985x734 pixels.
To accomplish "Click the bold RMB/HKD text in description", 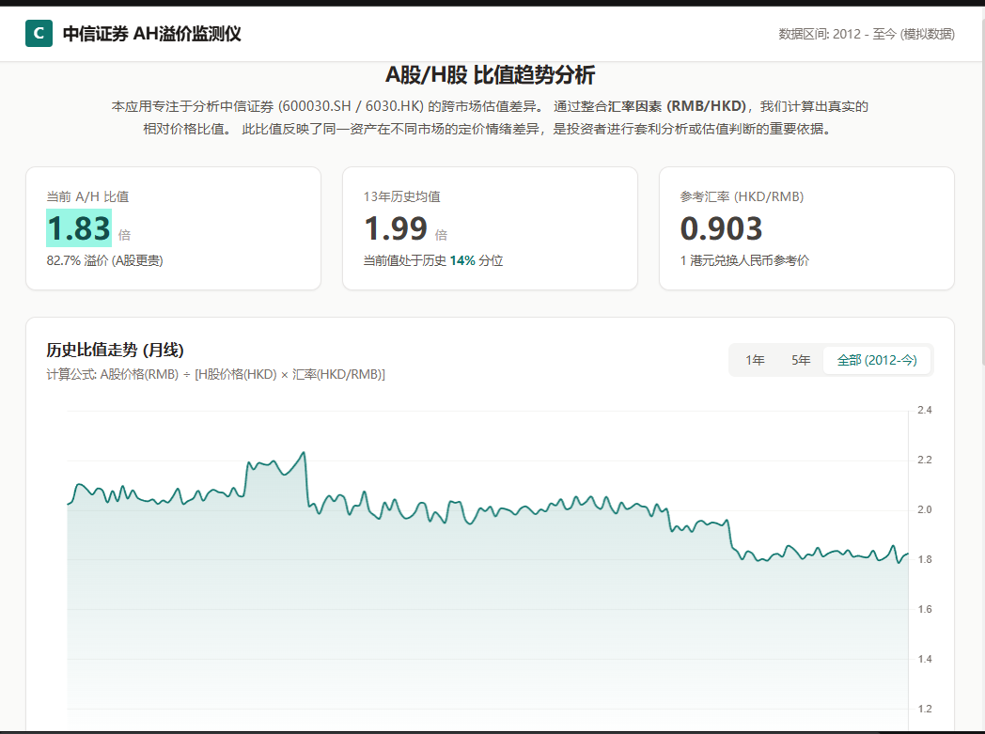I will [706, 106].
